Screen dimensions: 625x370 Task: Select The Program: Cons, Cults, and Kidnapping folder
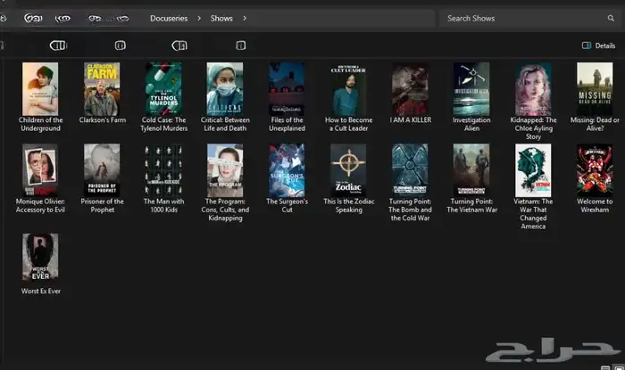(x=225, y=183)
